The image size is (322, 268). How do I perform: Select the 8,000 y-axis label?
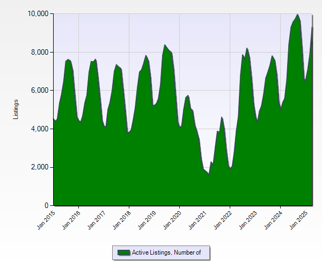40,52
